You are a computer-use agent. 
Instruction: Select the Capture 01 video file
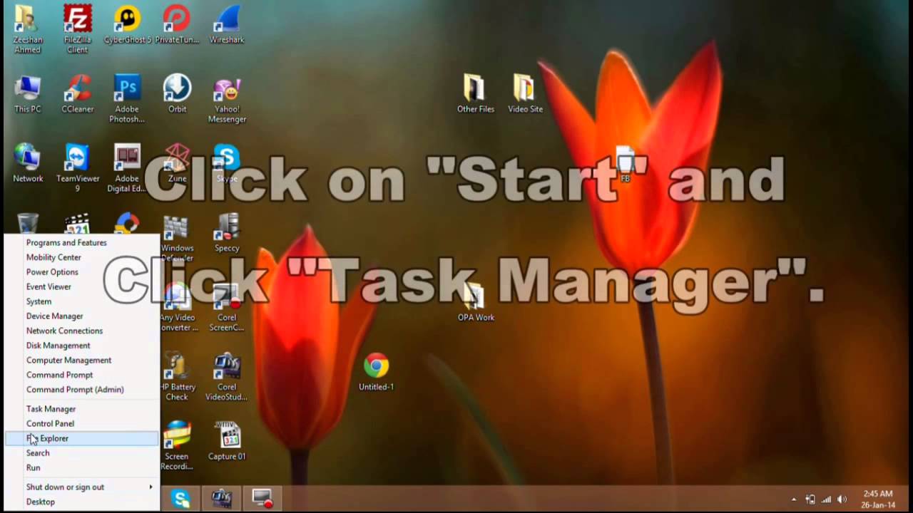tap(227, 441)
